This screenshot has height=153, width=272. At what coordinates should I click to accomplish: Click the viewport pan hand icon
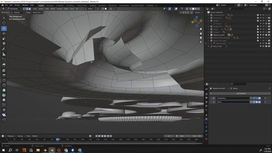click(201, 34)
